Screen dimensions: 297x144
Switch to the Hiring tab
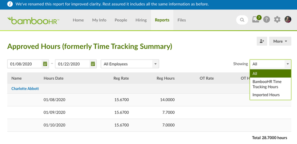[x=141, y=20]
